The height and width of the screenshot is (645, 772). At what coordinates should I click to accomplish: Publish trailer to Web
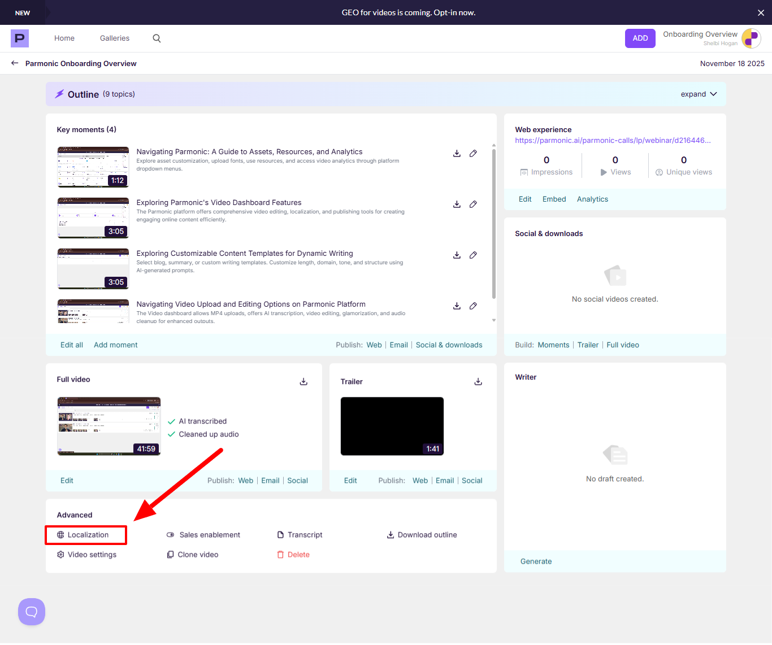[420, 481]
